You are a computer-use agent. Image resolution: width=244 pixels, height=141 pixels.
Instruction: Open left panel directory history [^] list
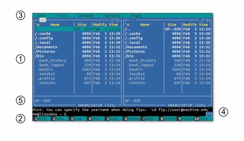pyautogui.click(x=115, y=20)
